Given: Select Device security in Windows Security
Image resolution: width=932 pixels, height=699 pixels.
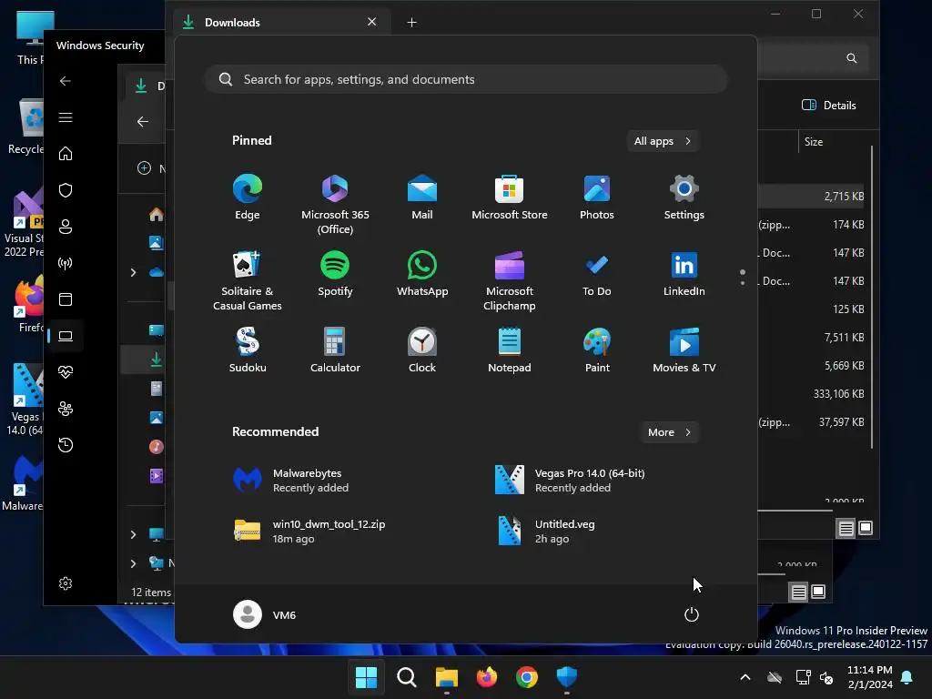Looking at the screenshot, I should pyautogui.click(x=66, y=336).
